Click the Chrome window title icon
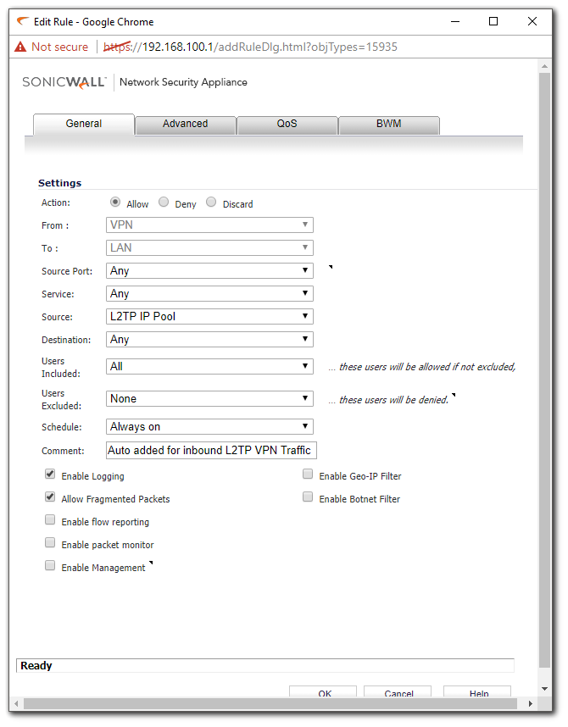 [22, 21]
